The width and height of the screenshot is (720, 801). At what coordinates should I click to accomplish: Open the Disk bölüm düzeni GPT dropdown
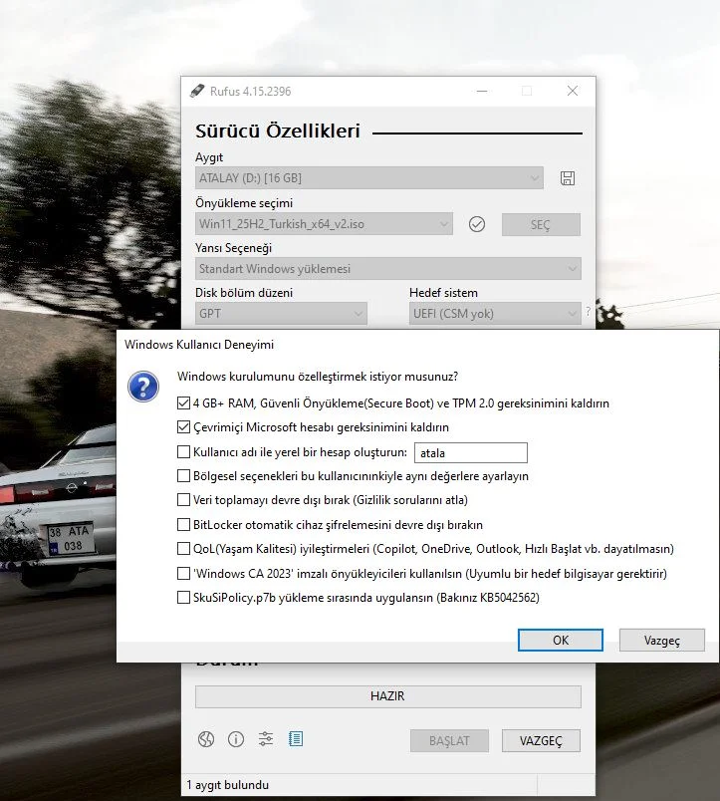click(281, 313)
